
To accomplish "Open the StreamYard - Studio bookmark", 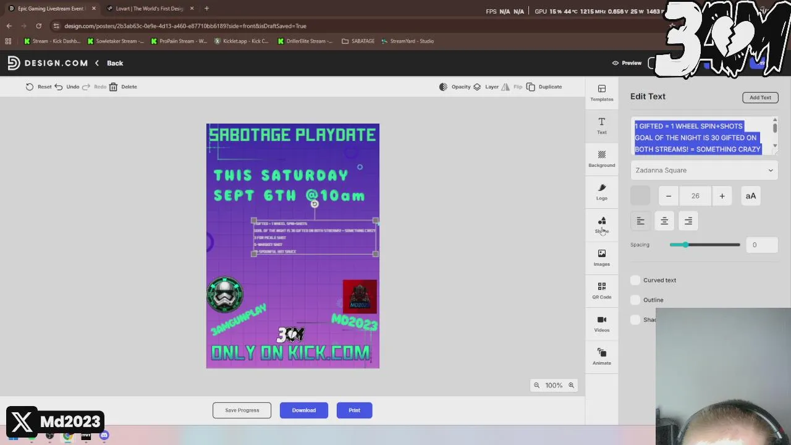I will (407, 41).
